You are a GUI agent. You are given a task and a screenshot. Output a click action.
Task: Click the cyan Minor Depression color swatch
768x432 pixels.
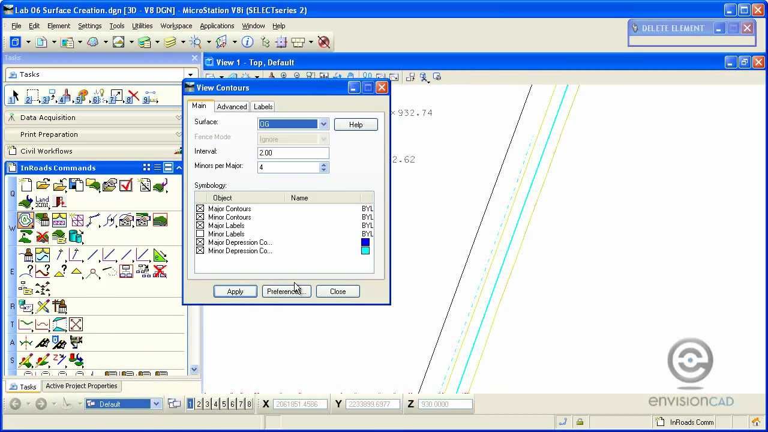pyautogui.click(x=365, y=251)
